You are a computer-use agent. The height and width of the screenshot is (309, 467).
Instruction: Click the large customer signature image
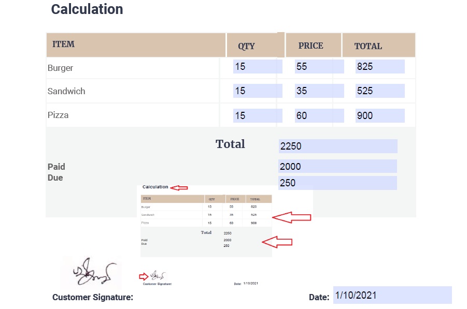coord(91,273)
